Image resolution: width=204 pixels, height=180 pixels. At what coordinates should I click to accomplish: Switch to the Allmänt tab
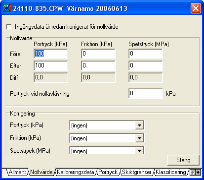point(17,172)
